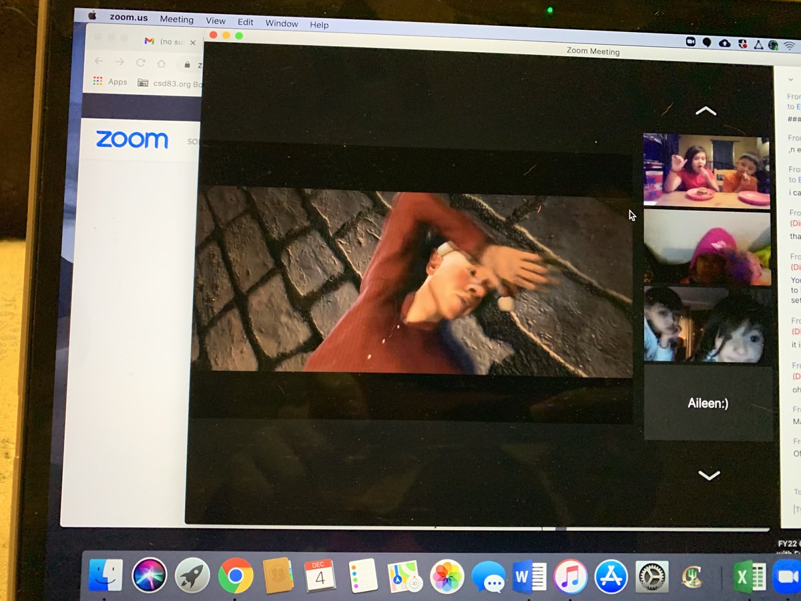Click Zoom camera status icon in menu bar
This screenshot has width=801, height=601.
[690, 41]
